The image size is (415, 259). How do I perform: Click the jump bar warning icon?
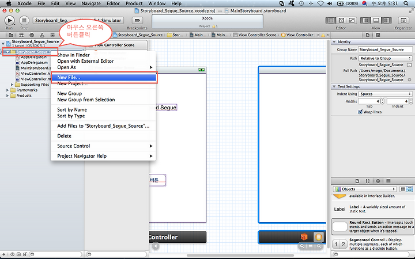323,35
